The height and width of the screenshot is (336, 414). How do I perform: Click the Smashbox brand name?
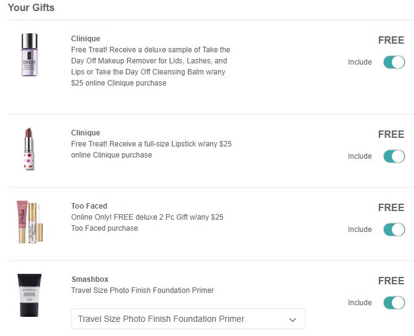tap(89, 279)
